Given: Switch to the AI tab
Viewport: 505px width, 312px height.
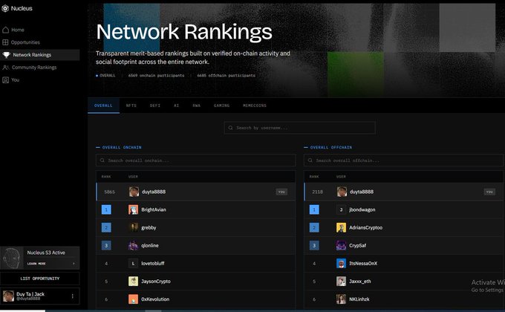Looking at the screenshot, I should (176, 105).
